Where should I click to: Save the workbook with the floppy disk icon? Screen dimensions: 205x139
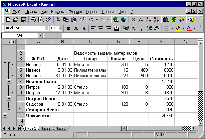[24, 20]
